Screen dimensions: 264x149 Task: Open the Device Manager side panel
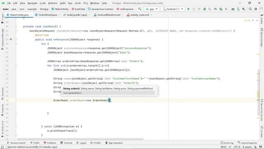[262, 37]
